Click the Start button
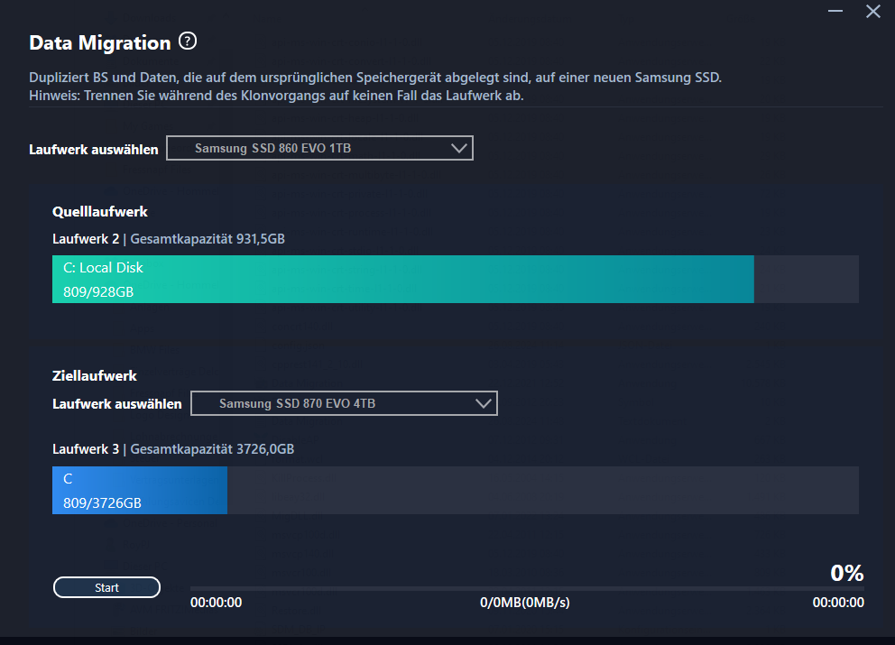The height and width of the screenshot is (645, 895). click(106, 587)
